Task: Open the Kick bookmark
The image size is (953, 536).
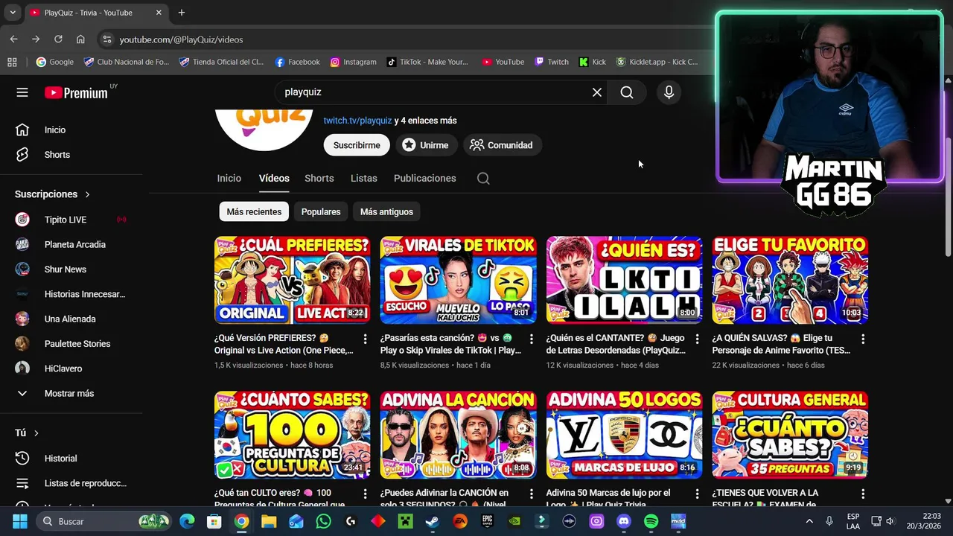Action: 593,62
